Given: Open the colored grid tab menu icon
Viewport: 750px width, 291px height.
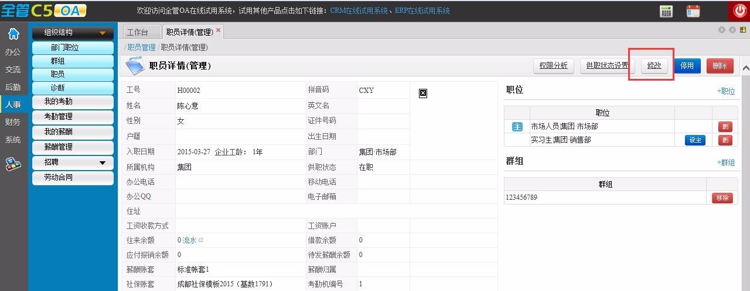Looking at the screenshot, I should click(742, 30).
